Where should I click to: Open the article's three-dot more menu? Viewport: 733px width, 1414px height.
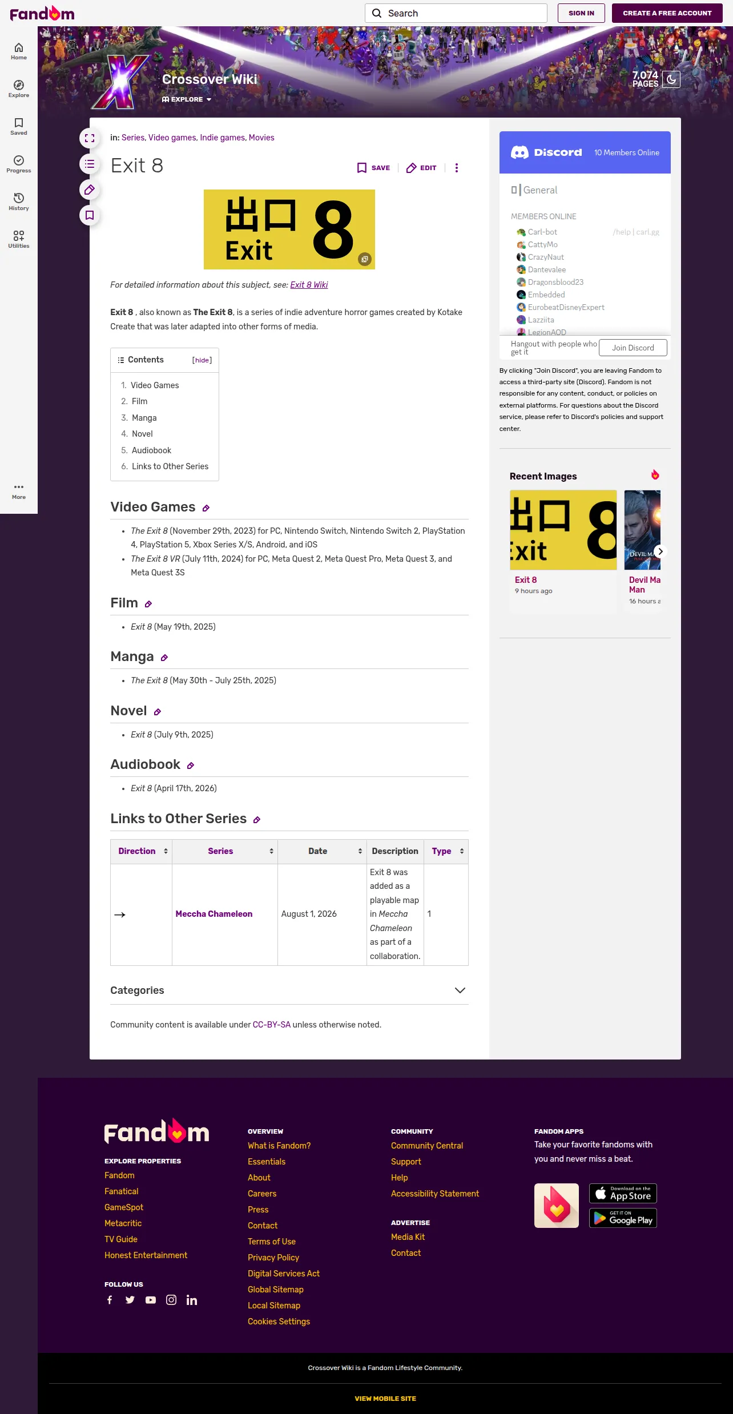click(457, 168)
